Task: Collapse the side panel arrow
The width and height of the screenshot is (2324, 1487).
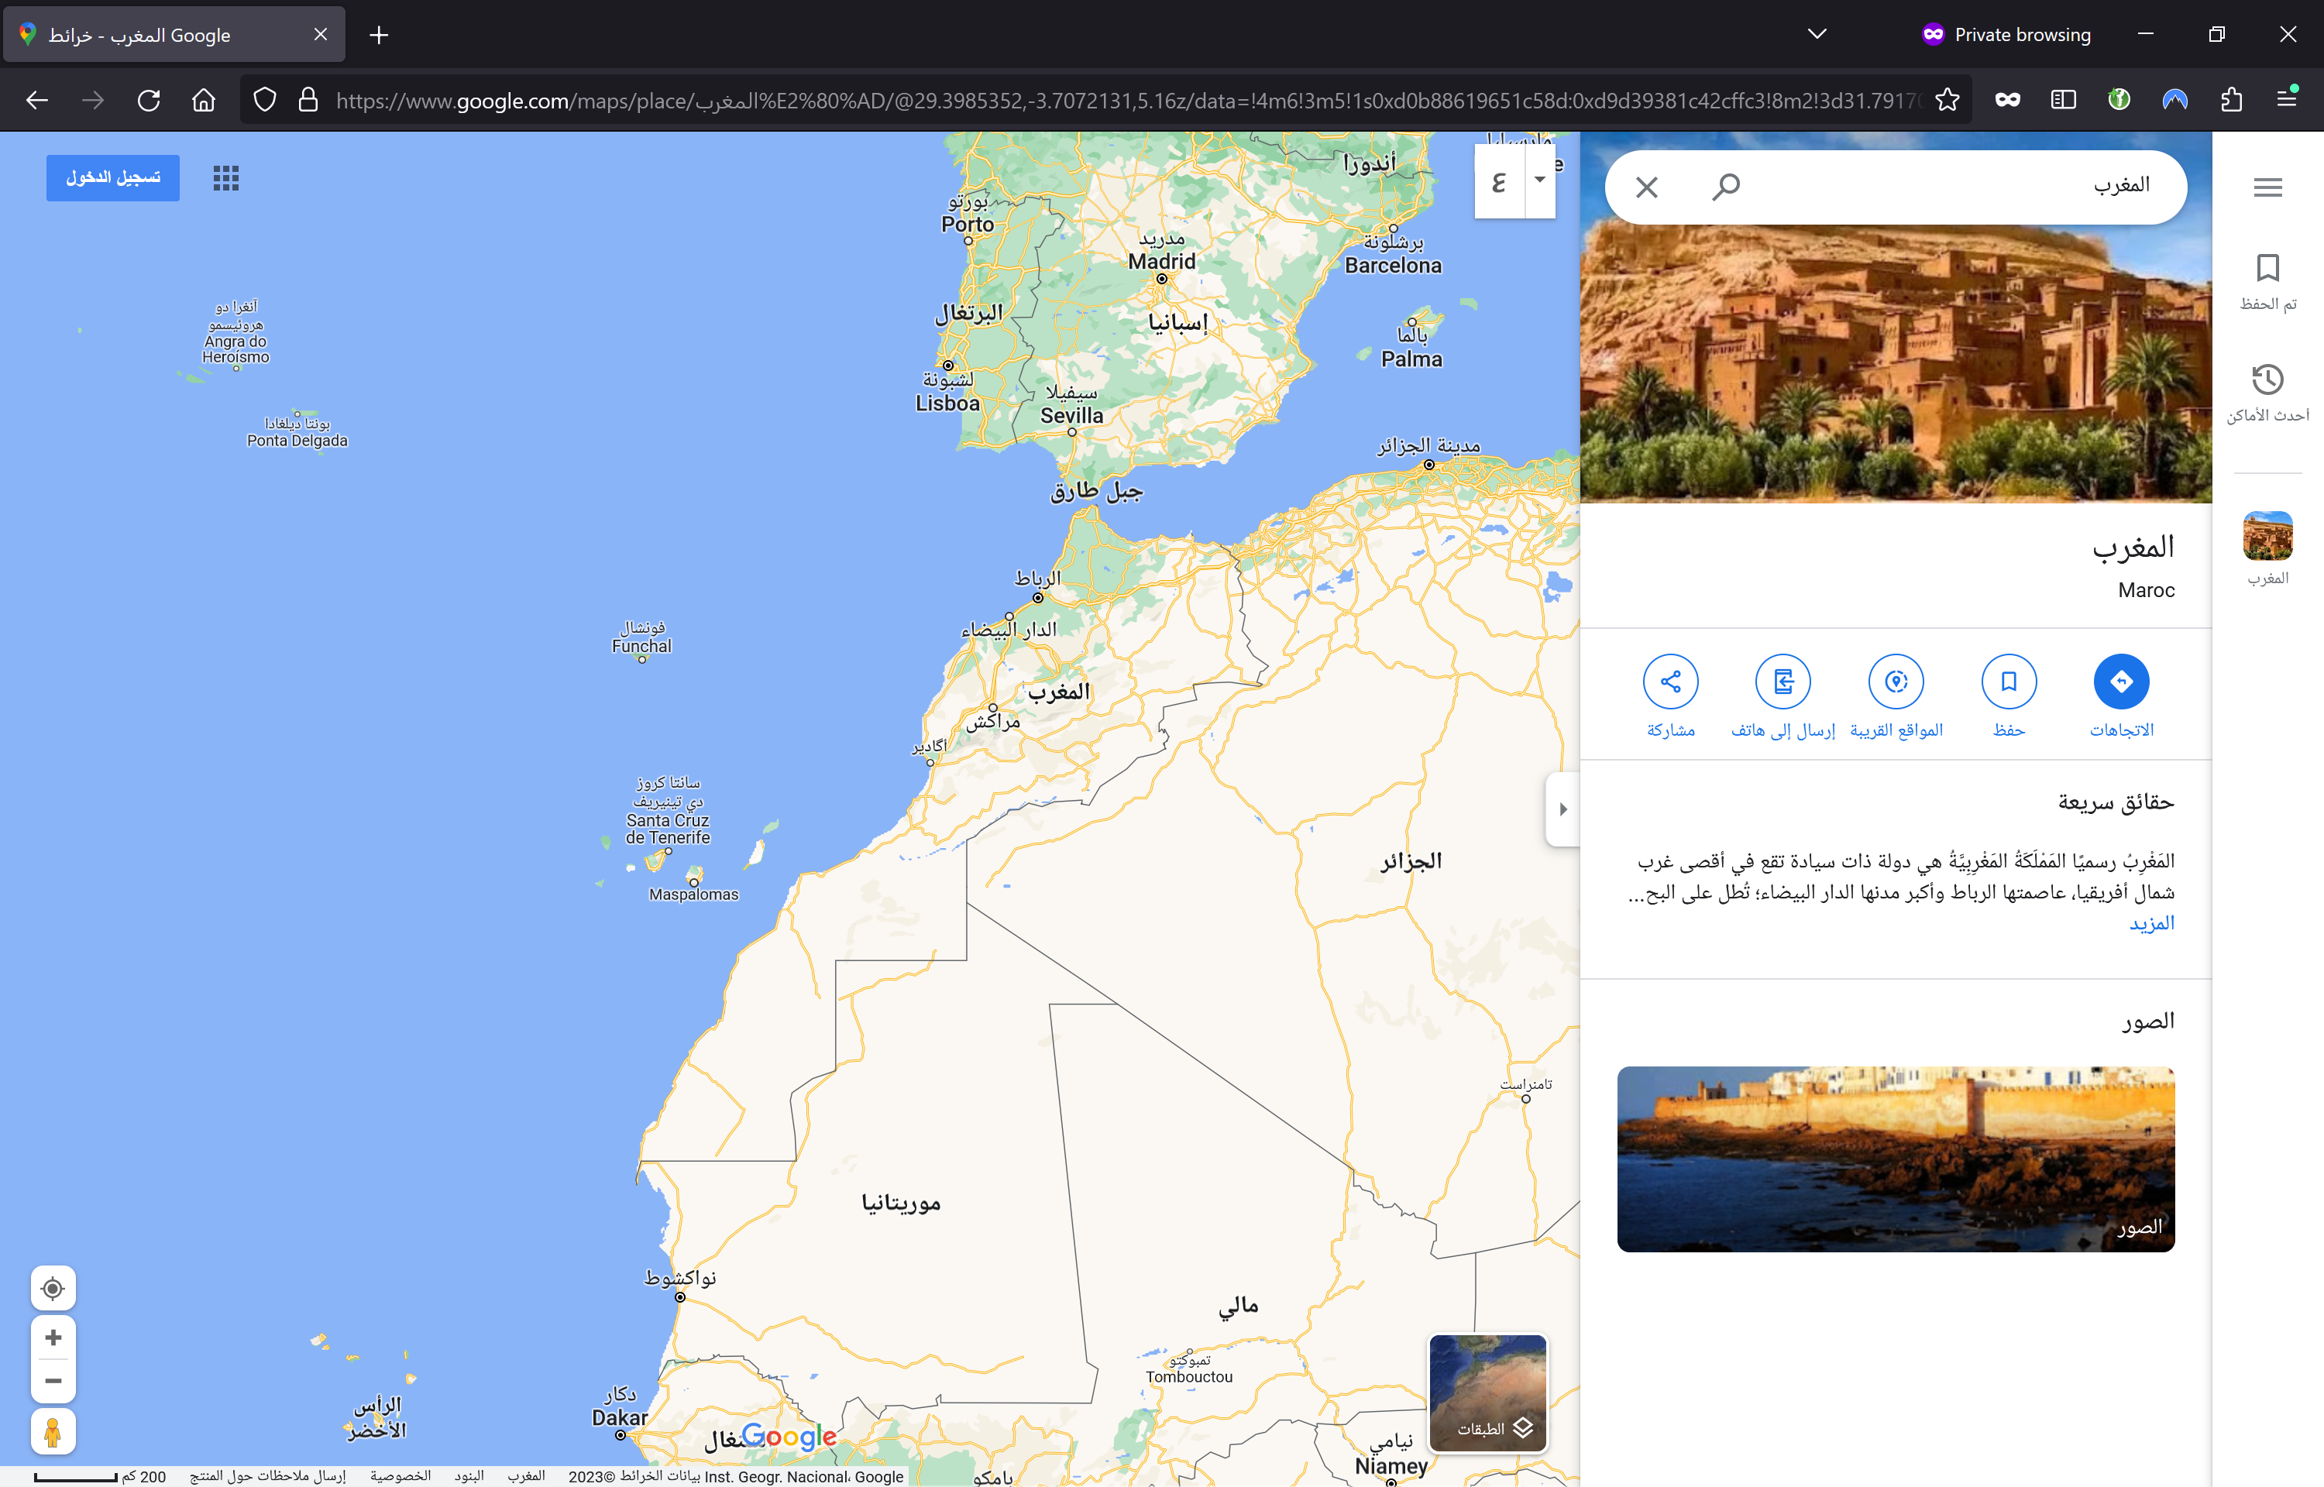Action: click(1563, 809)
